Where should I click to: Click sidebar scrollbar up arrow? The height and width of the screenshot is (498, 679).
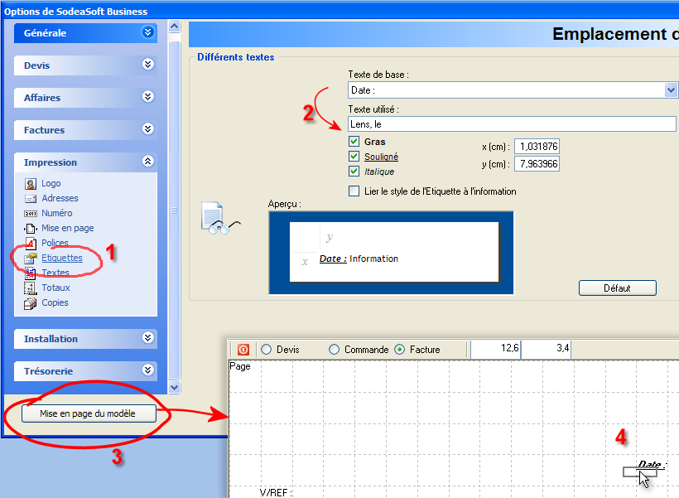coord(174,27)
